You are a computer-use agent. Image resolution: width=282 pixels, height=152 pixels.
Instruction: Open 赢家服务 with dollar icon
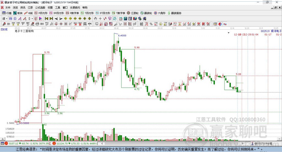click(x=174, y=13)
